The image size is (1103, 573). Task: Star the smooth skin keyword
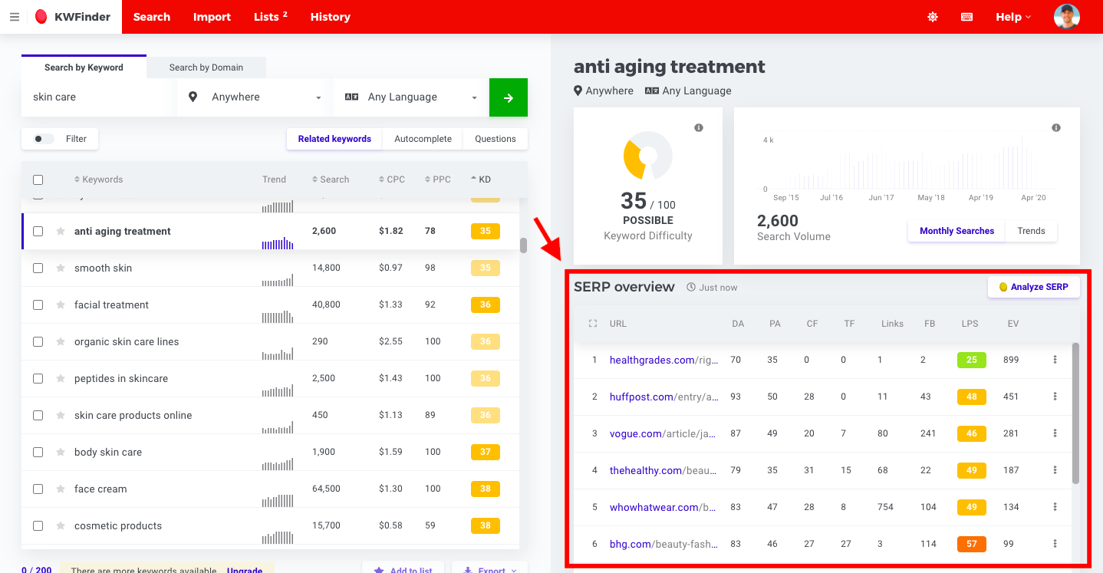(x=61, y=268)
